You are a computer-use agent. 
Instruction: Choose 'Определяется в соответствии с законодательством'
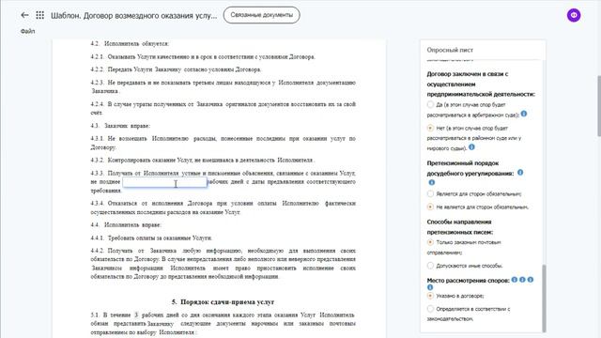click(x=430, y=309)
